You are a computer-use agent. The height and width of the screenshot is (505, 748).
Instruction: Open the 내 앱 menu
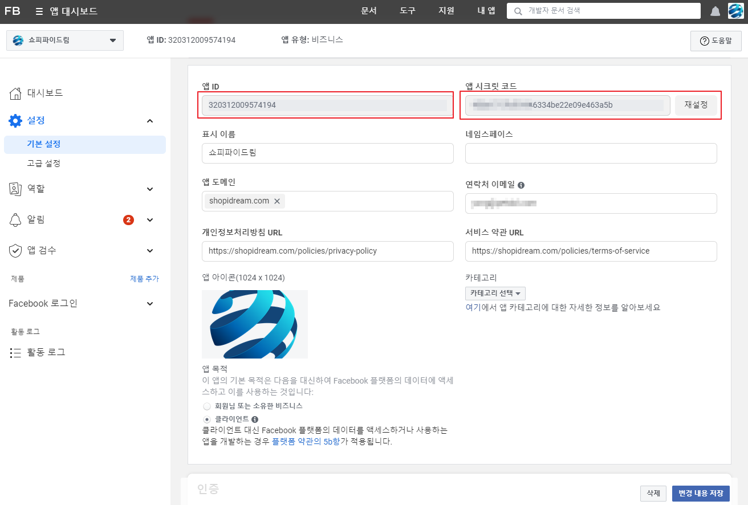coord(486,11)
